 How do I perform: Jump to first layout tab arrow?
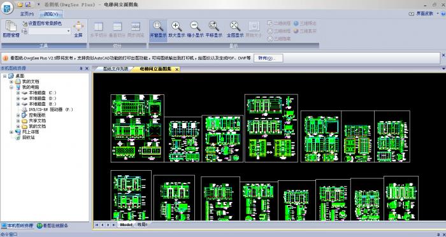coord(97,225)
